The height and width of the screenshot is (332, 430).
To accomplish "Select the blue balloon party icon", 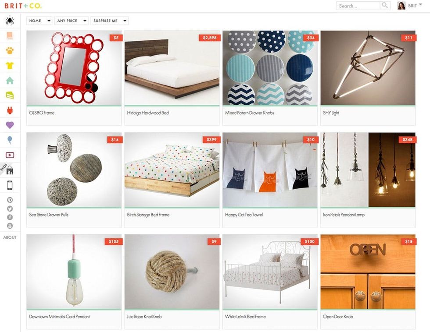I will click(x=10, y=140).
